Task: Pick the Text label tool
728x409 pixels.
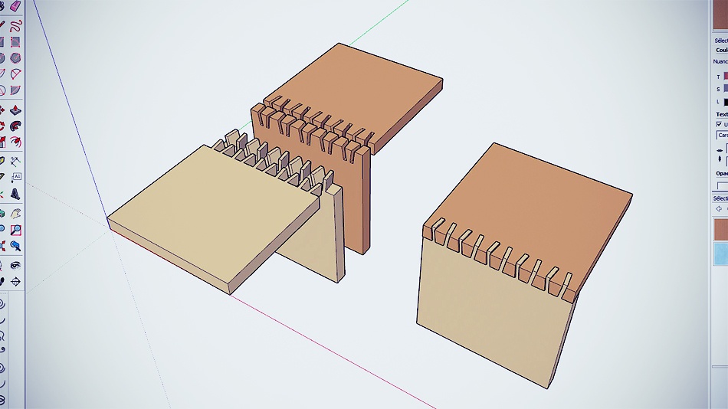Action: pos(16,177)
